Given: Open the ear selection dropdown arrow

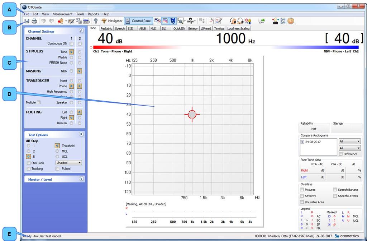Looking at the screenshot, I should pyautogui.click(x=66, y=21).
